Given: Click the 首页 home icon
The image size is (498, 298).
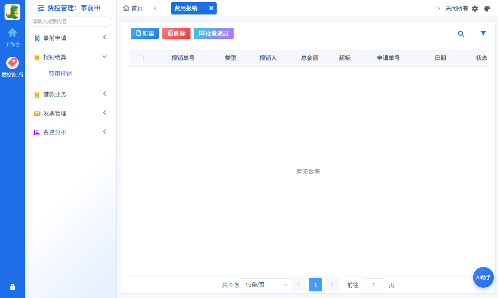Looking at the screenshot, I should pos(126,8).
